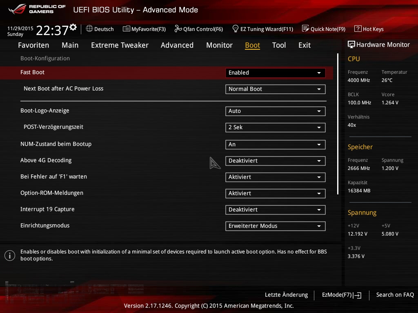The height and width of the screenshot is (313, 418).
Task: Click the EZ Tuning Wizard lightbulb icon
Action: pyautogui.click(x=236, y=29)
